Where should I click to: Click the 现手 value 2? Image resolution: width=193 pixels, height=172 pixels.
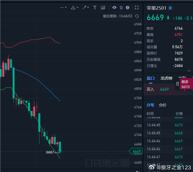tap(182, 41)
